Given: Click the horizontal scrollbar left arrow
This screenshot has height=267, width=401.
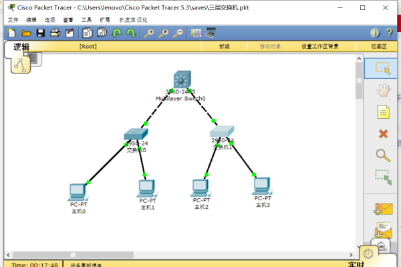Looking at the screenshot, I should pyautogui.click(x=9, y=255).
